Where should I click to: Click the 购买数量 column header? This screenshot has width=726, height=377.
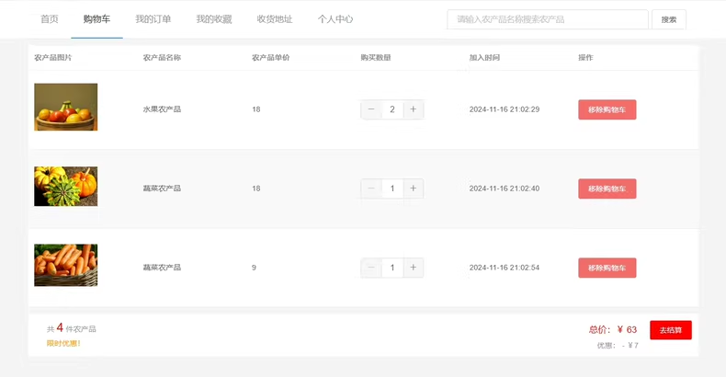click(x=376, y=57)
